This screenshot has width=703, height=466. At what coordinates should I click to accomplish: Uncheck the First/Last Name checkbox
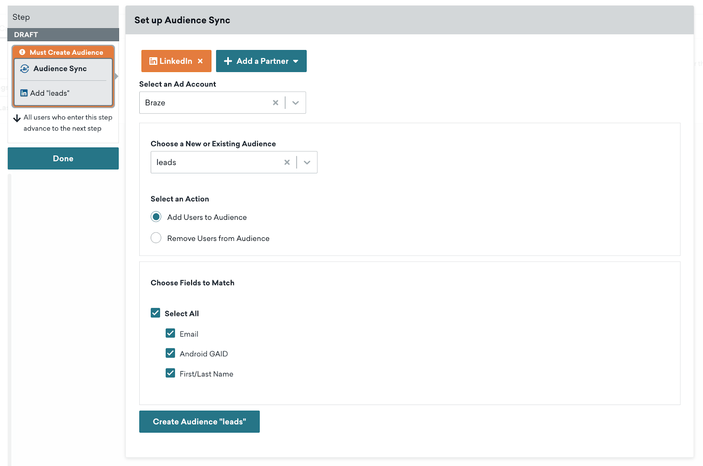click(x=170, y=373)
